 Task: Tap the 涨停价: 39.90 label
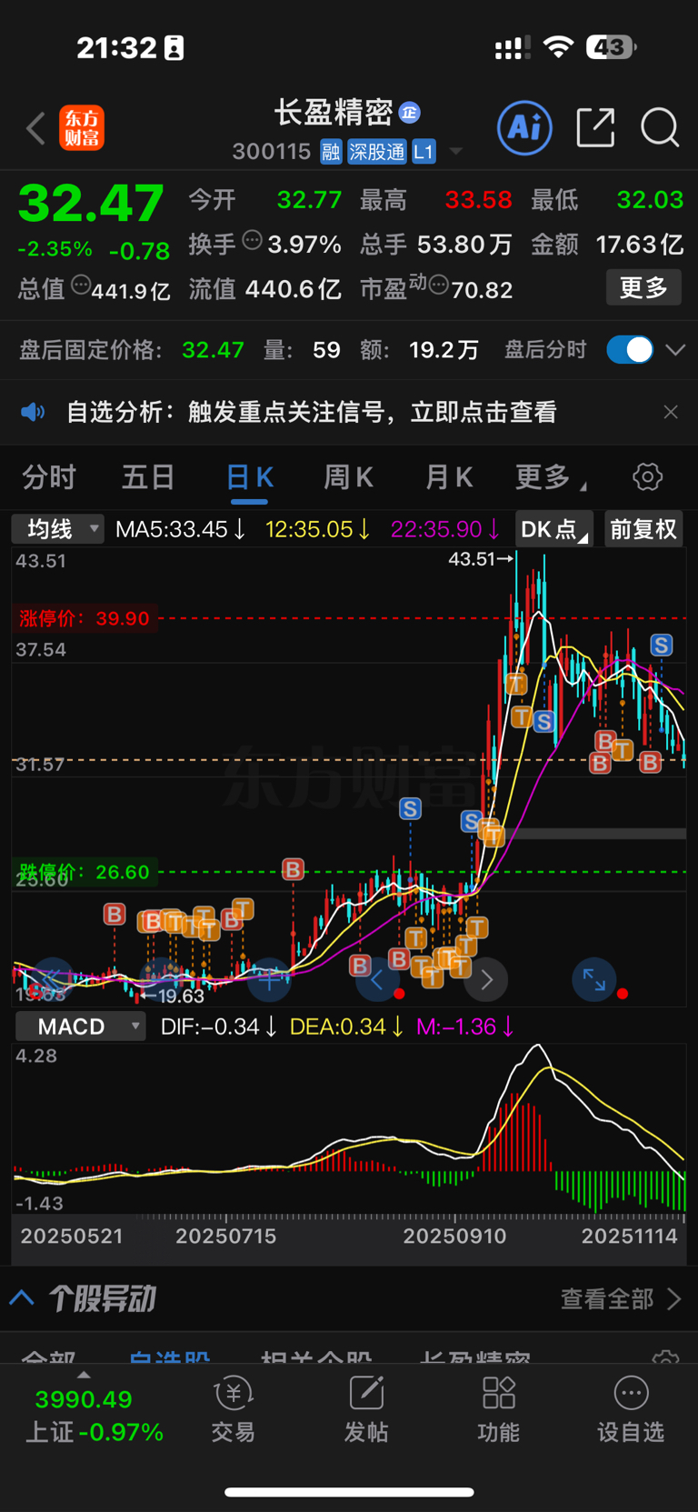coord(84,618)
